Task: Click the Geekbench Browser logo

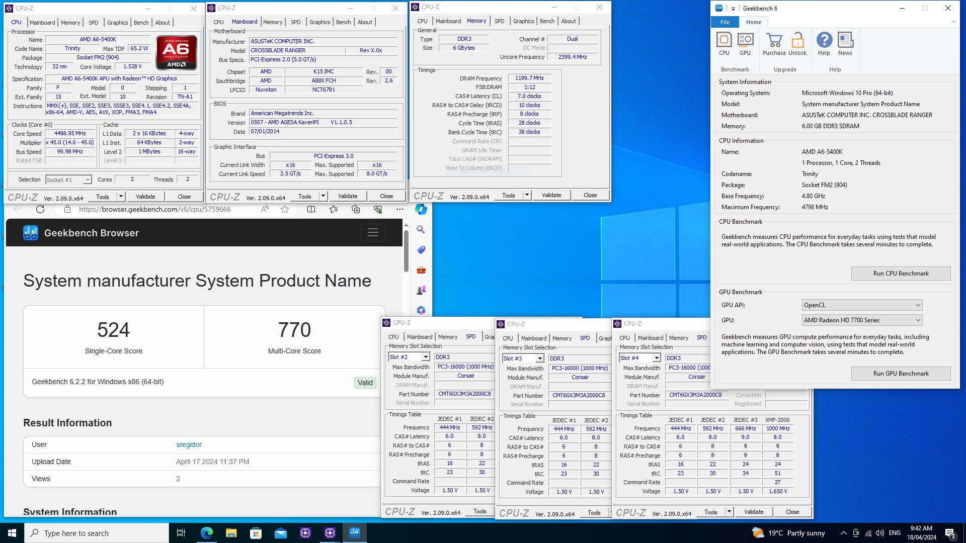Action: pos(31,233)
